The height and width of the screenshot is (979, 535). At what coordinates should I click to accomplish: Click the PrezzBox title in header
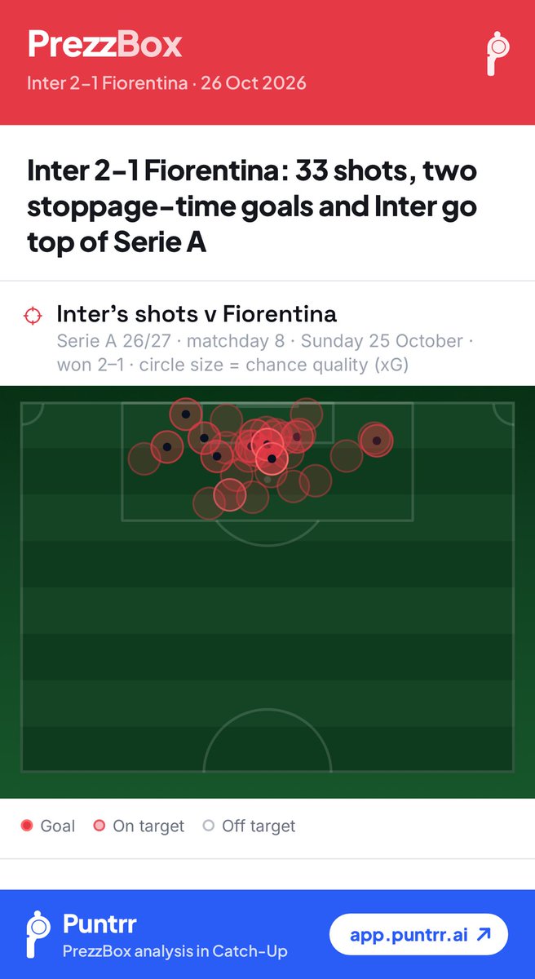(104, 44)
